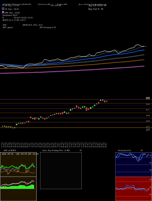The width and height of the screenshot is (152, 201).
Task: Click the 'BUY Growing @ 1%' signal text
Action: click(x=48, y=27)
